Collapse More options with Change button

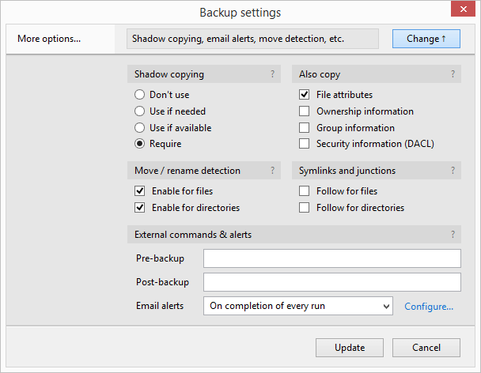426,39
